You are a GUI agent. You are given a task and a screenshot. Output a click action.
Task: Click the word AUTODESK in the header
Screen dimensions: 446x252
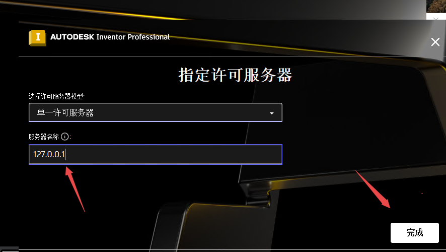pyautogui.click(x=72, y=37)
